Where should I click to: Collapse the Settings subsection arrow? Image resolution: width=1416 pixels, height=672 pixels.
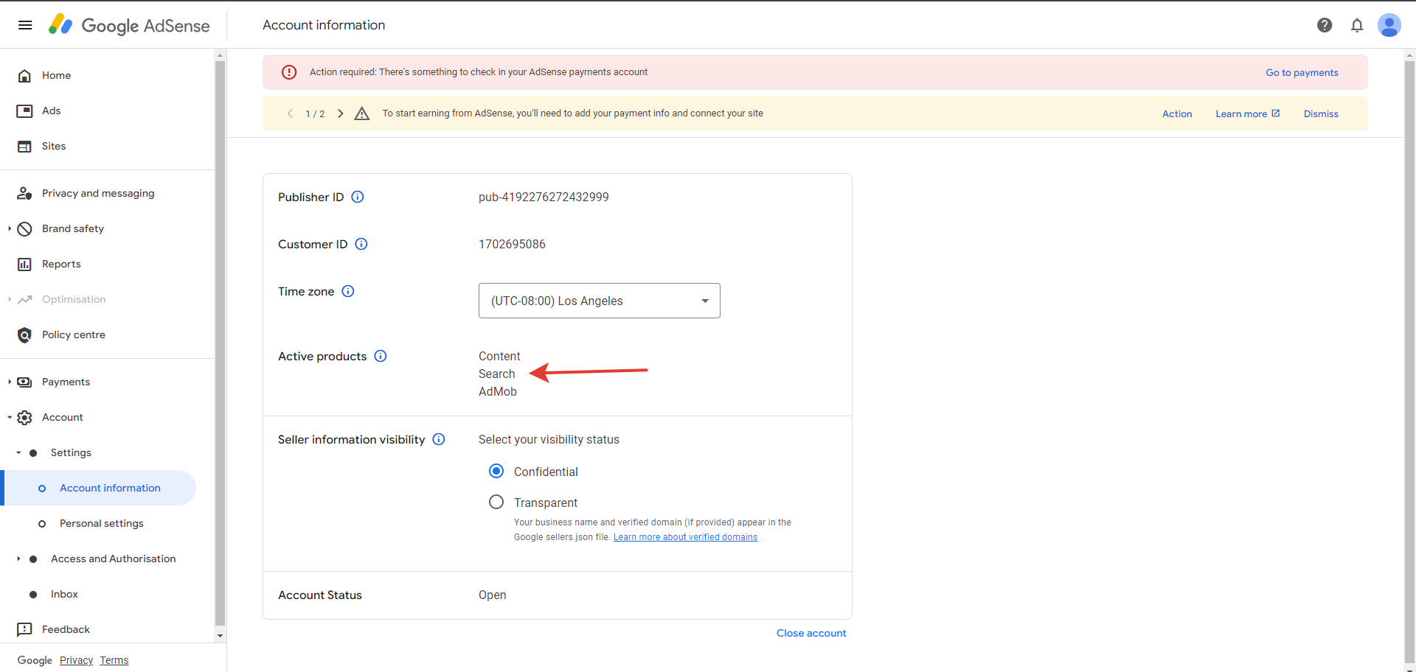[18, 453]
